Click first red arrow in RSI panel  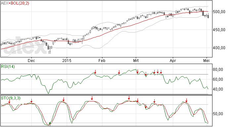95,72
